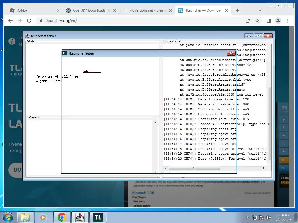The height and width of the screenshot is (223, 298).
Task: Close the TLauncher Setup window
Action: pyautogui.click(x=231, y=53)
